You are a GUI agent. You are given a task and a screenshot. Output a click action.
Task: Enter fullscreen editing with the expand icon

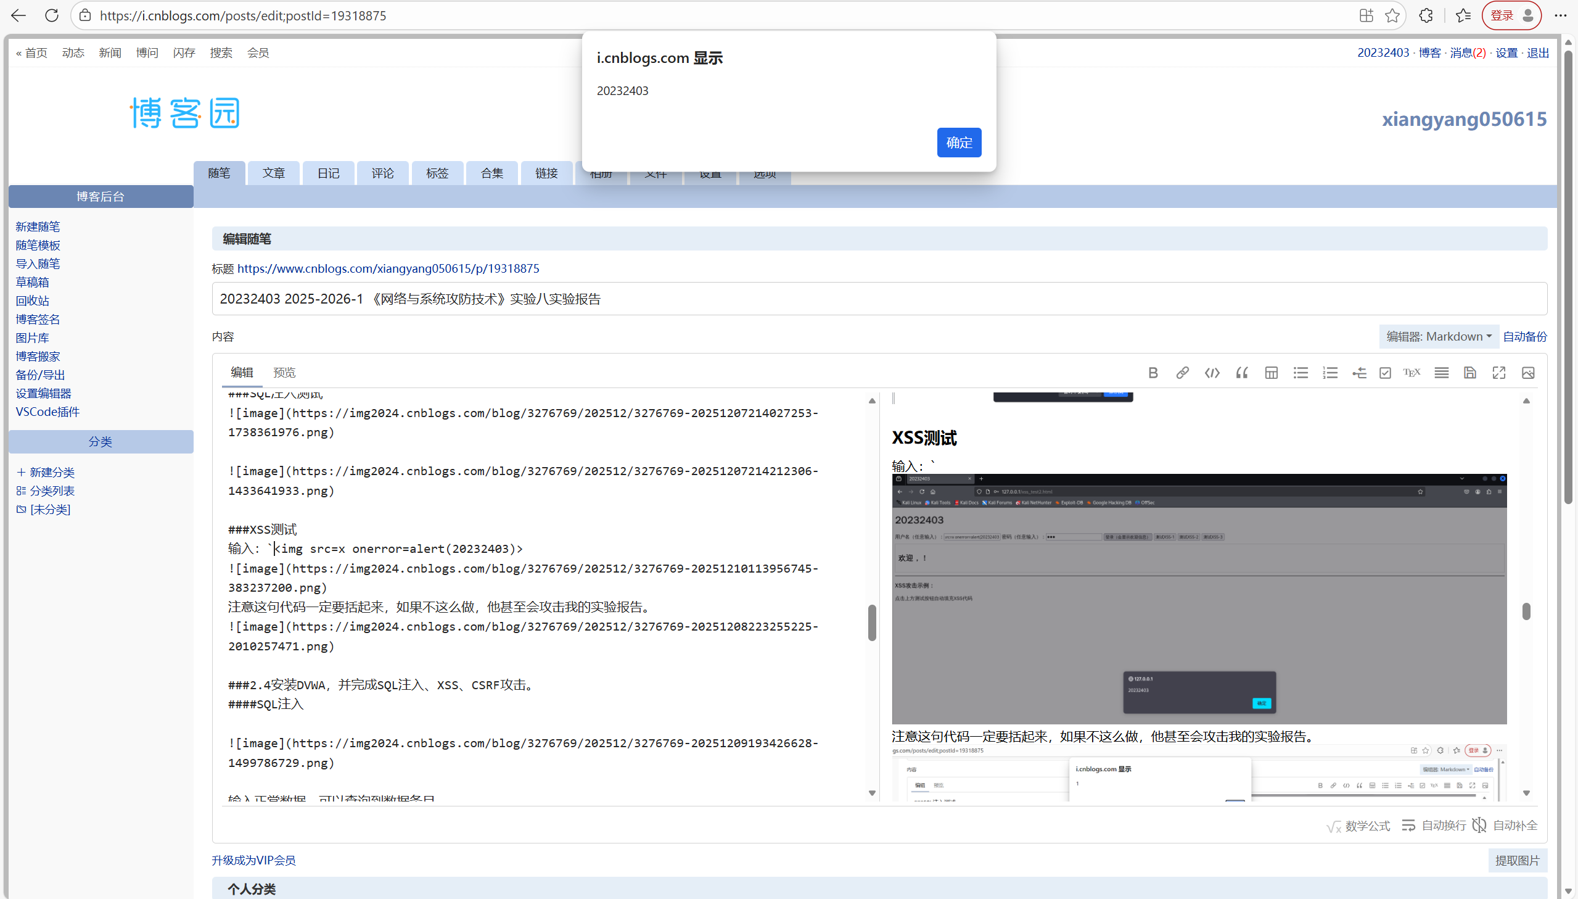1498,373
